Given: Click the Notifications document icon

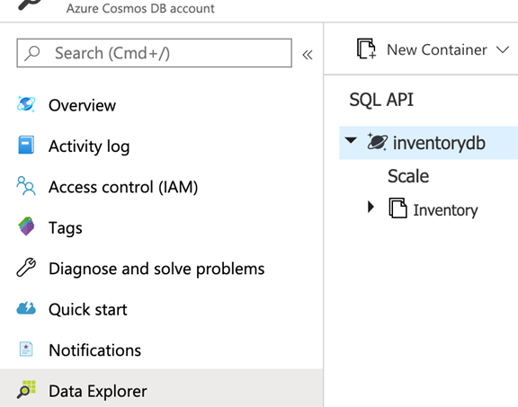Looking at the screenshot, I should tap(26, 349).
